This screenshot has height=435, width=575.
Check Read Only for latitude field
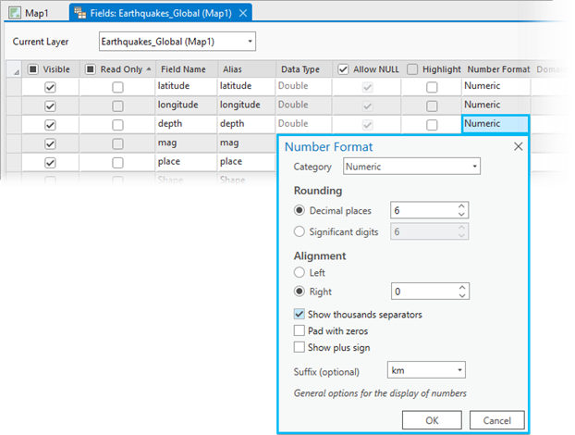coord(117,86)
